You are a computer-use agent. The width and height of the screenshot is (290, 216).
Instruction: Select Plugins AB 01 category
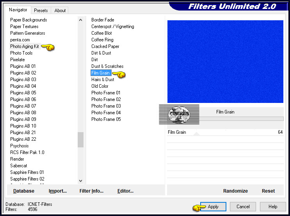click(x=23, y=66)
